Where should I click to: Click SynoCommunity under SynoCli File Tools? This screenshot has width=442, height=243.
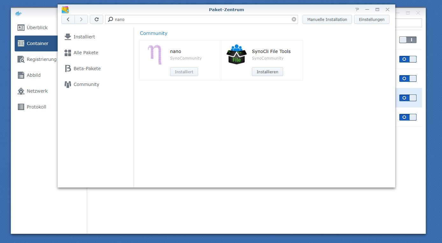[268, 58]
